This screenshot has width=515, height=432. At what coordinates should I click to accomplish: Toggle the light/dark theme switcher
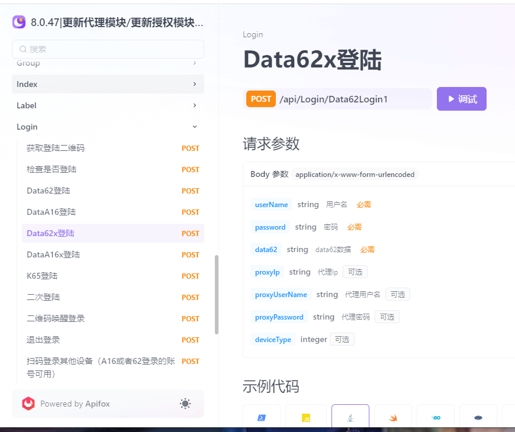point(185,403)
